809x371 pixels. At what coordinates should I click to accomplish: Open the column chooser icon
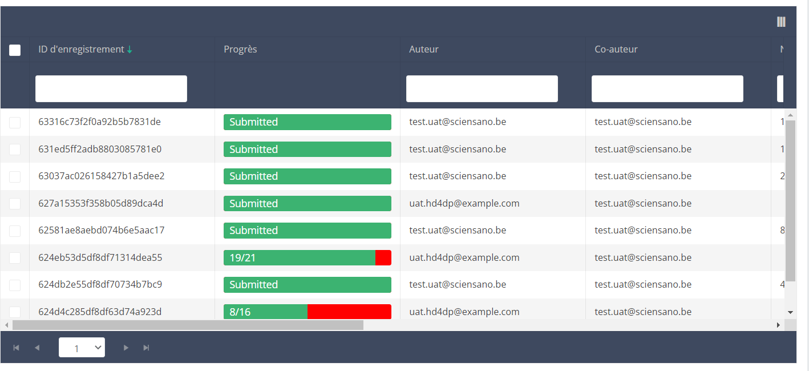(781, 22)
